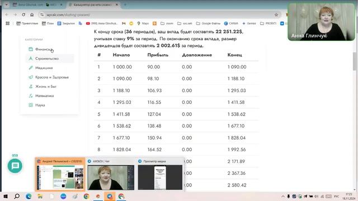Open the Maps bookmark
The height and width of the screenshot is (201, 358).
[x=143, y=23]
